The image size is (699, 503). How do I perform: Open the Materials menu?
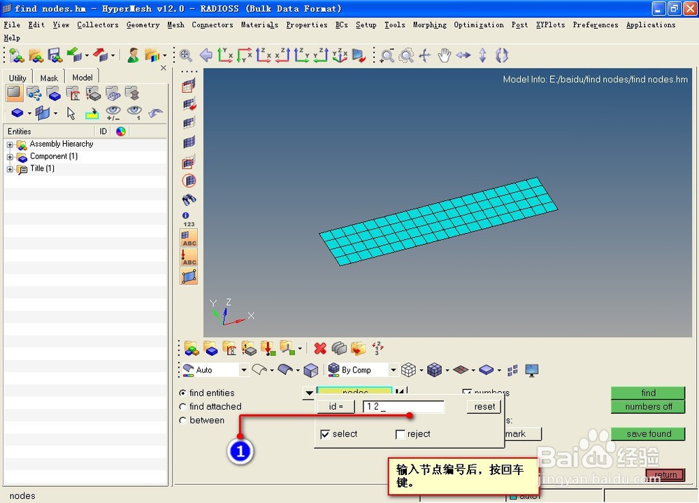pyautogui.click(x=259, y=25)
